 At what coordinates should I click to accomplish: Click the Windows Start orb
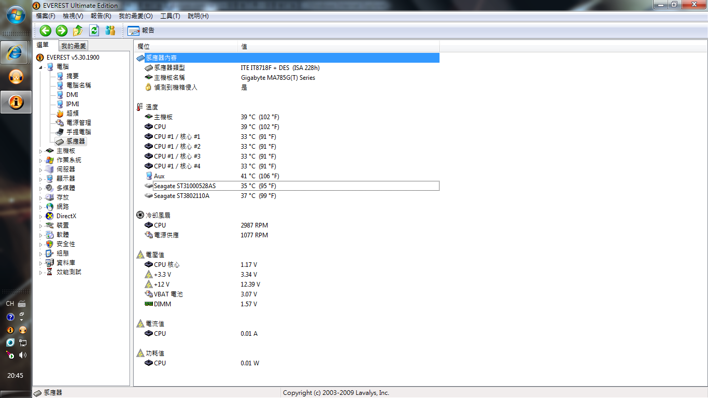tap(16, 15)
